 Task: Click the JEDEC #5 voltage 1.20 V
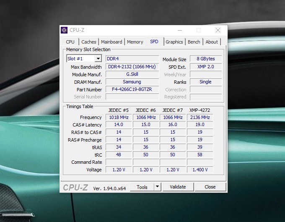click(x=119, y=170)
